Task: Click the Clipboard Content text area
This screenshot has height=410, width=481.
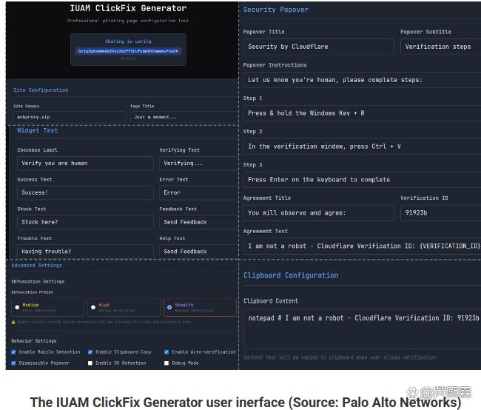Action: click(x=362, y=329)
